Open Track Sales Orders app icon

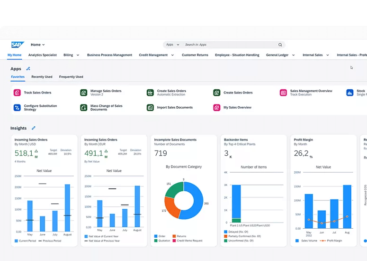[17, 93]
